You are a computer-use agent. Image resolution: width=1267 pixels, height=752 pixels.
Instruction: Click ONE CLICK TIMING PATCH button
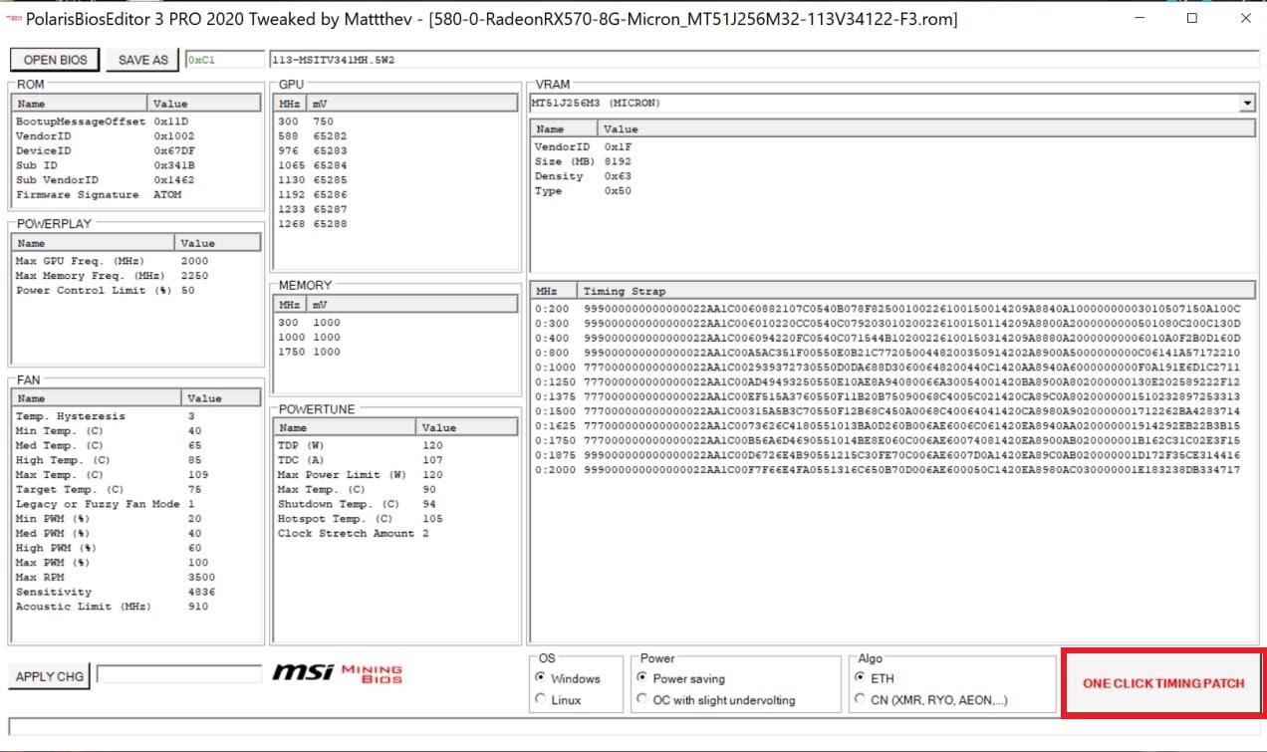tap(1163, 683)
